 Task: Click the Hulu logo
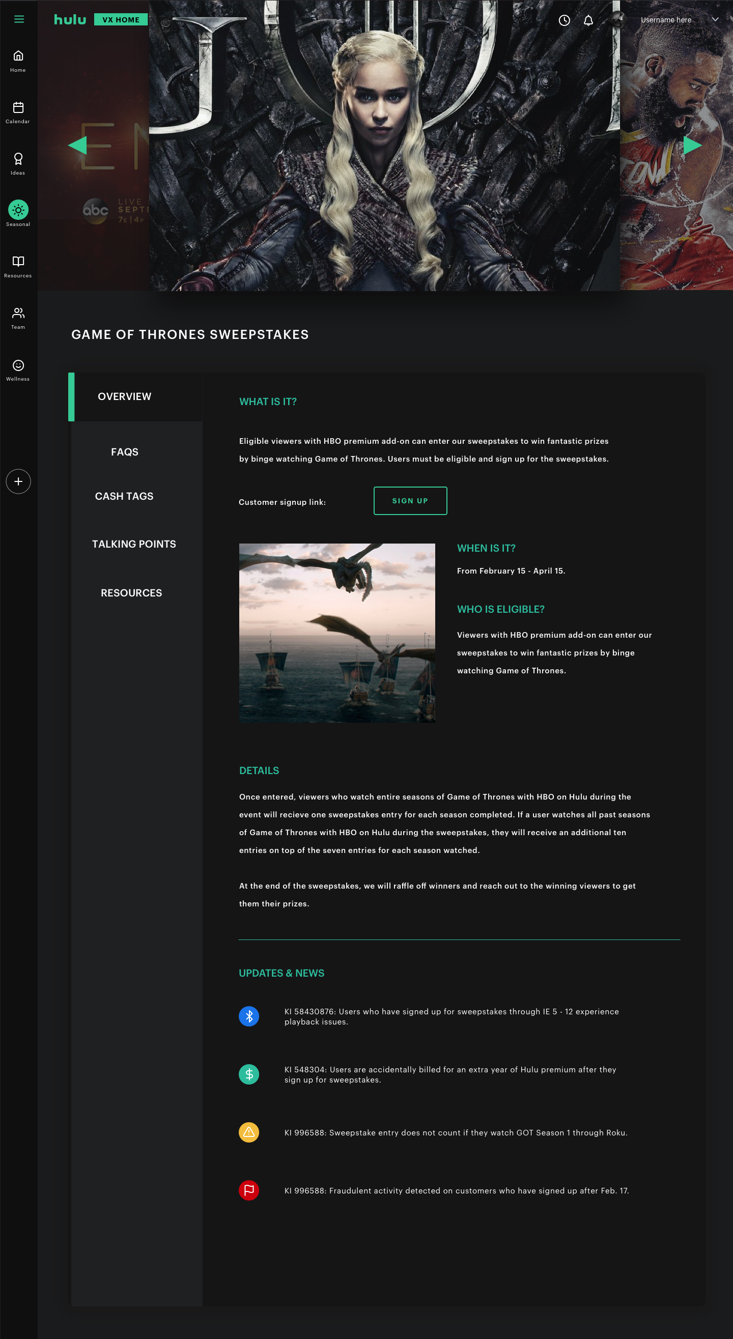coord(70,20)
